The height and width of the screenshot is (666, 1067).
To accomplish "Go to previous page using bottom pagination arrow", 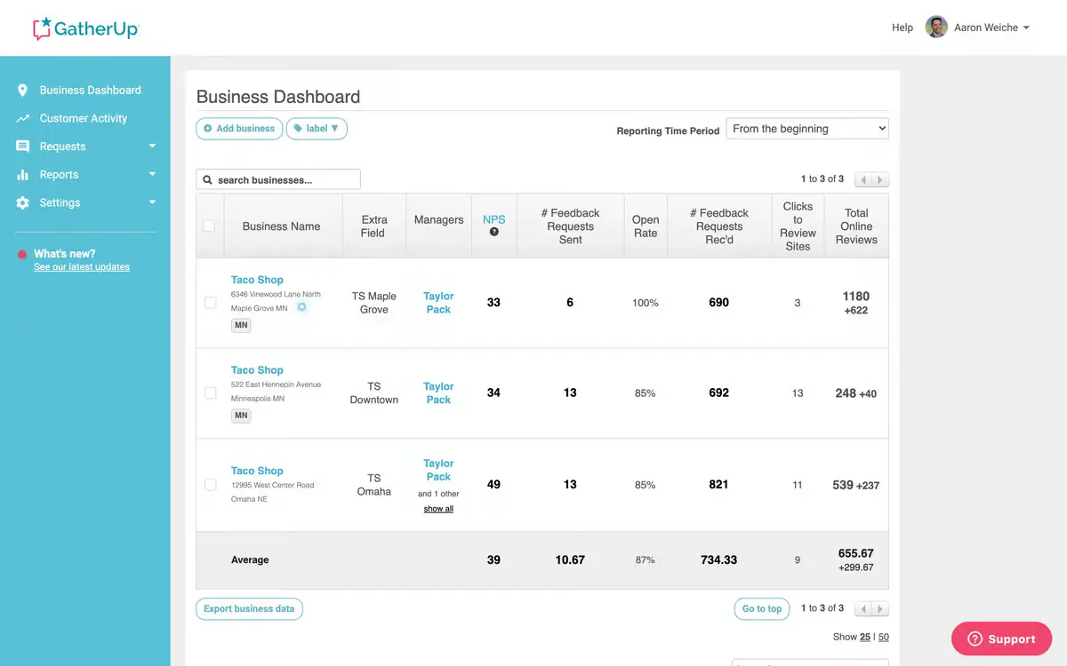I will point(863,609).
